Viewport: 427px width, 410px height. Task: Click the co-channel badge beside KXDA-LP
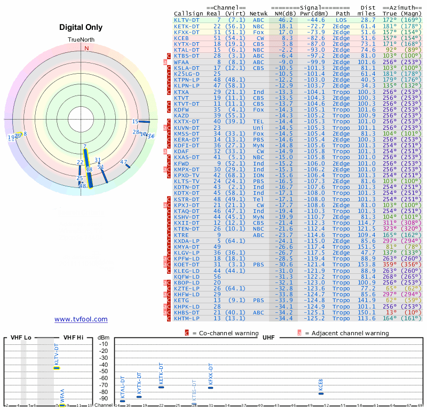tap(169, 241)
